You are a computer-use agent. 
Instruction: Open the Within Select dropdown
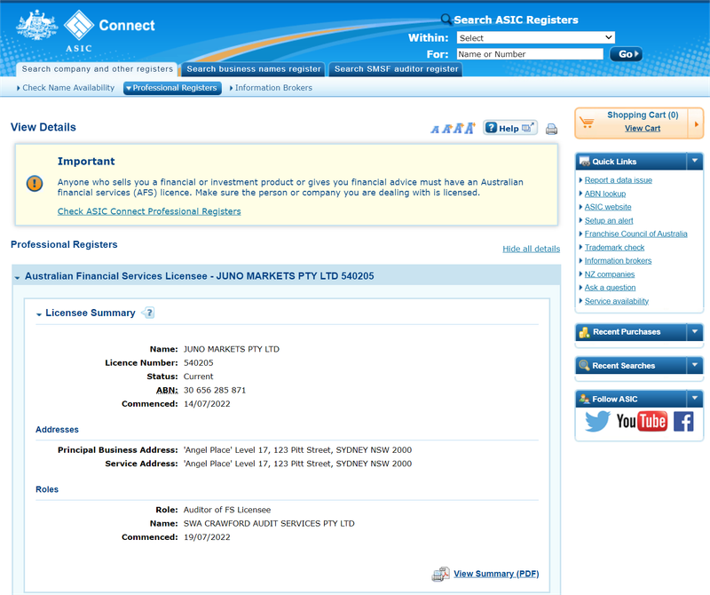(536, 37)
